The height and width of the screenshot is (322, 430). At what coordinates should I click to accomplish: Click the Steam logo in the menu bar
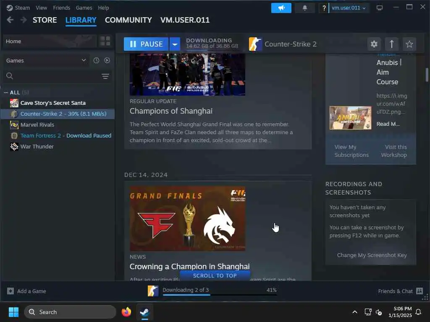pyautogui.click(x=10, y=8)
